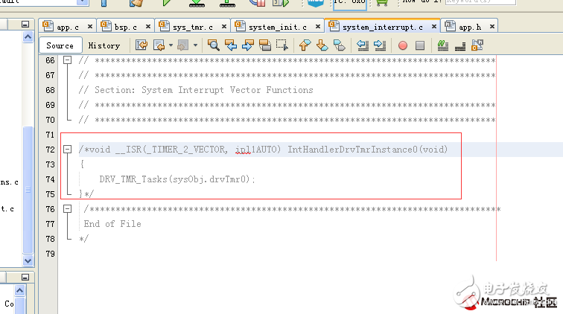Click Shift Line Right icon
Image resolution: width=563 pixels, height=314 pixels.
coord(379,45)
